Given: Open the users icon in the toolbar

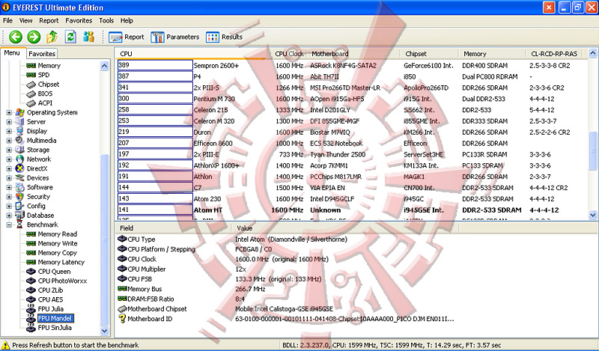Looking at the screenshot, I should click(88, 37).
